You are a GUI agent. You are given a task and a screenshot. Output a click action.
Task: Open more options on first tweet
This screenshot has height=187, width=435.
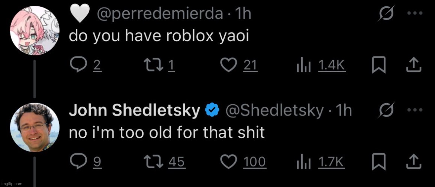pyautogui.click(x=415, y=13)
